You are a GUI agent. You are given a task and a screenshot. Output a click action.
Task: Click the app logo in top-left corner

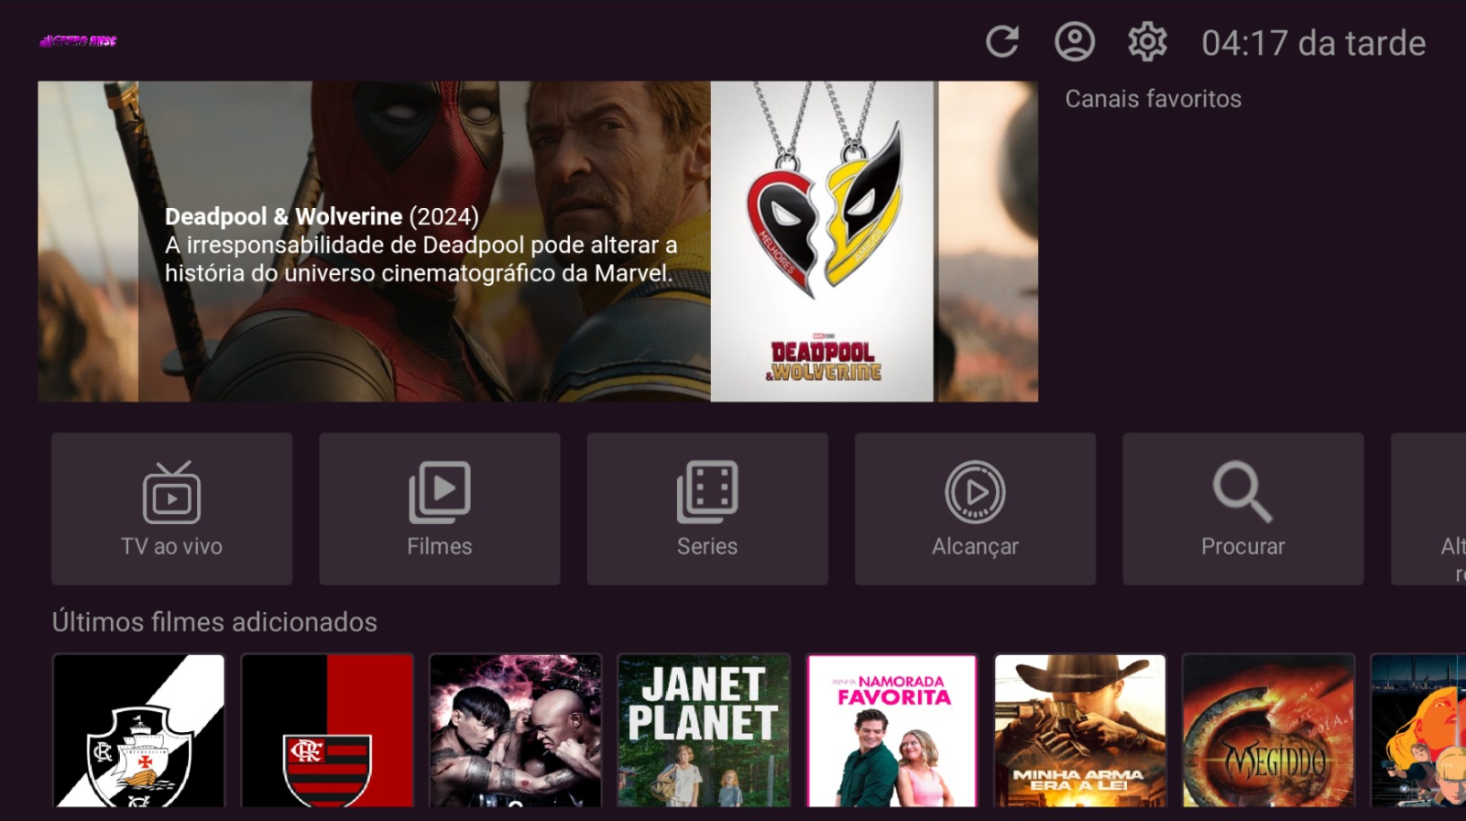click(x=78, y=41)
